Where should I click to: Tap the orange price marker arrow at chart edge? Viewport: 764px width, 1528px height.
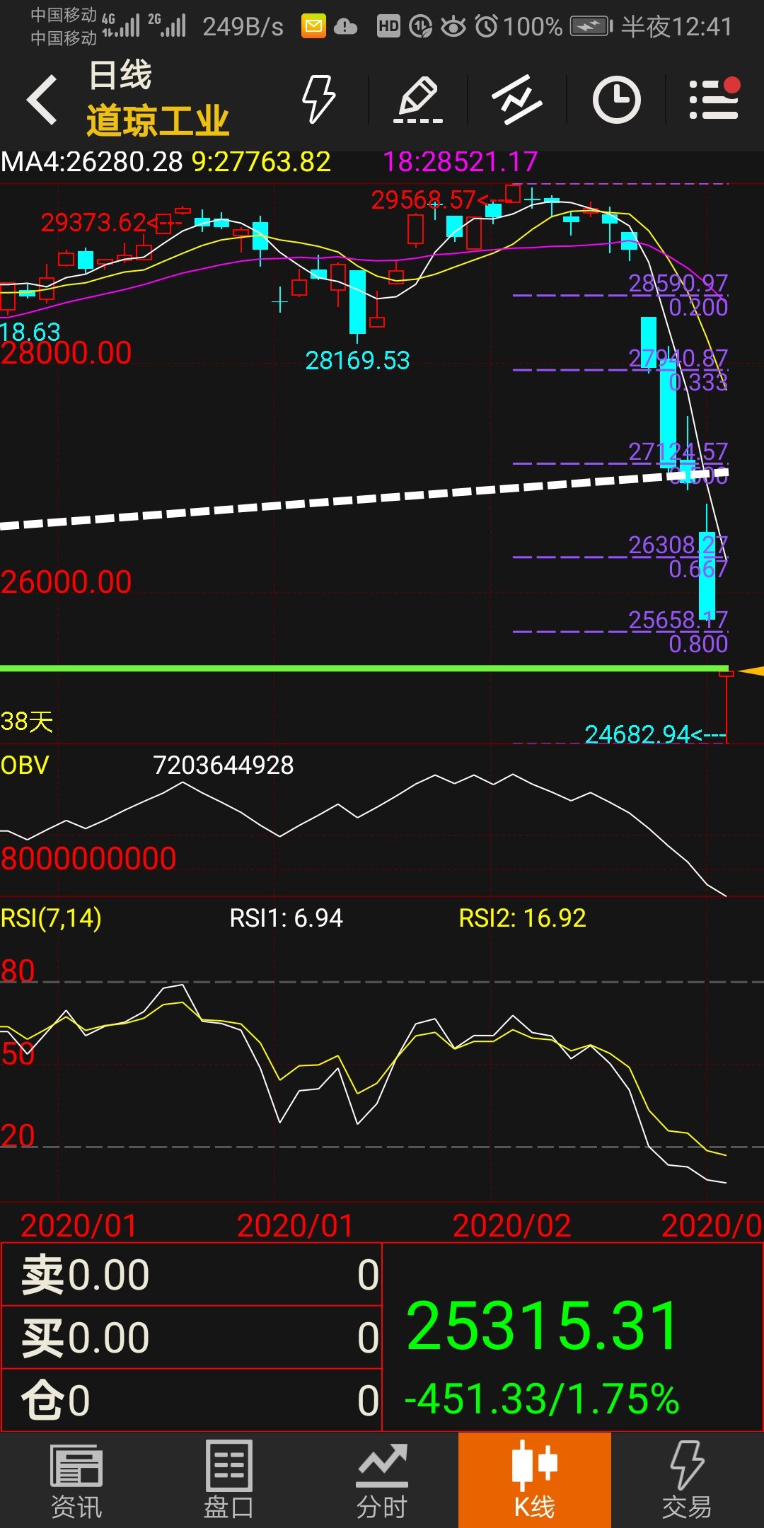coord(750,671)
